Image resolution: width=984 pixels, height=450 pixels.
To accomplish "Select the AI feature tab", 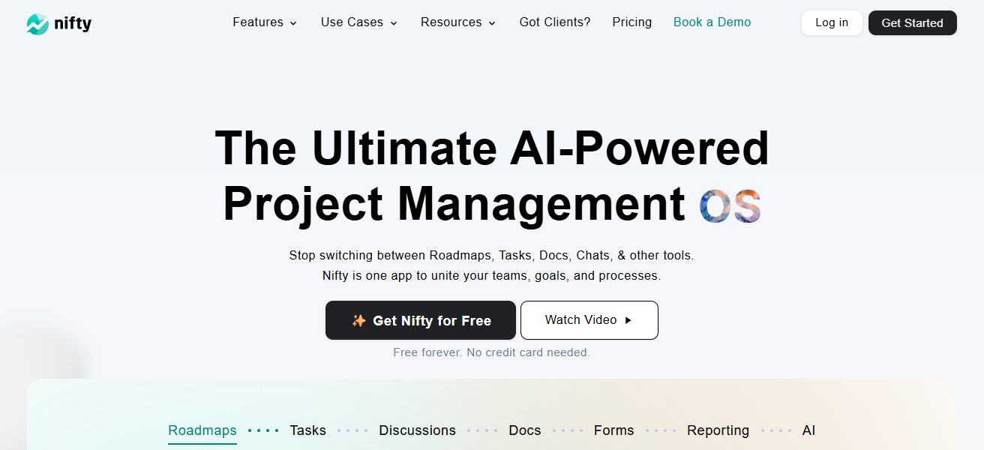I will [808, 430].
